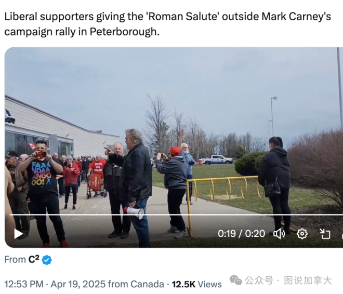The height and width of the screenshot is (294, 343).
Task: Click the 12.5K Views count
Action: [x=196, y=284]
